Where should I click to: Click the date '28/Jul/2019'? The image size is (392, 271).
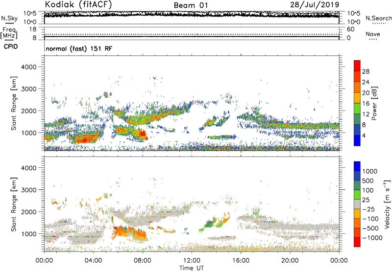coord(315,5)
